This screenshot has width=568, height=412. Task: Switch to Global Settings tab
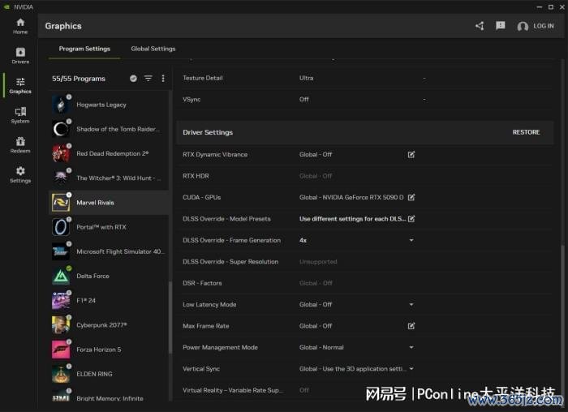[153, 49]
